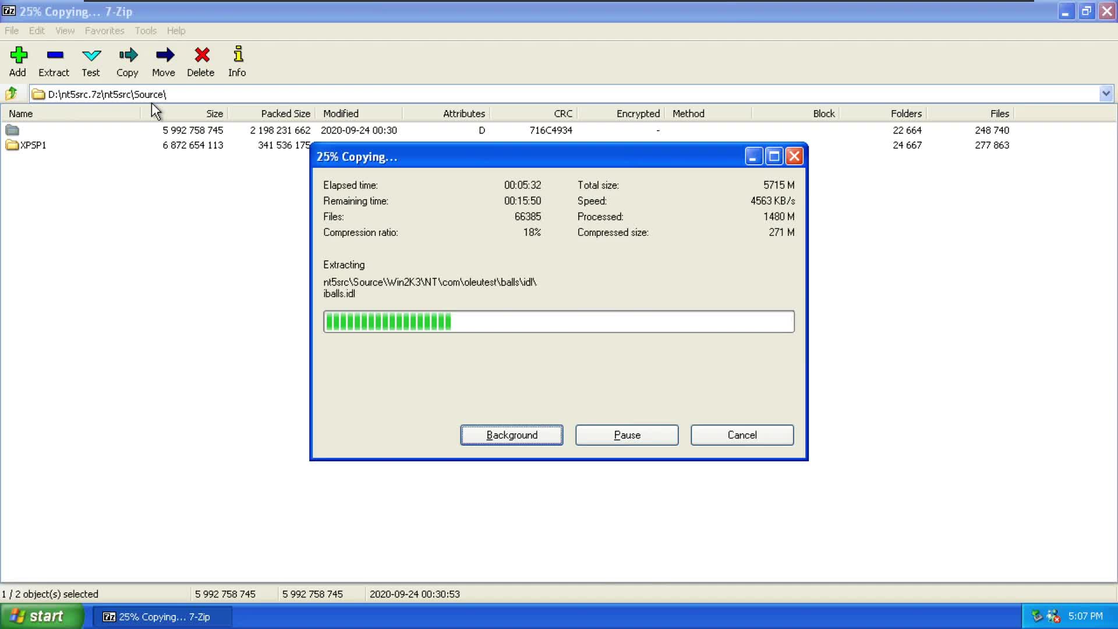Click the Extract toolbar icon
This screenshot has width=1118, height=629.
click(54, 61)
